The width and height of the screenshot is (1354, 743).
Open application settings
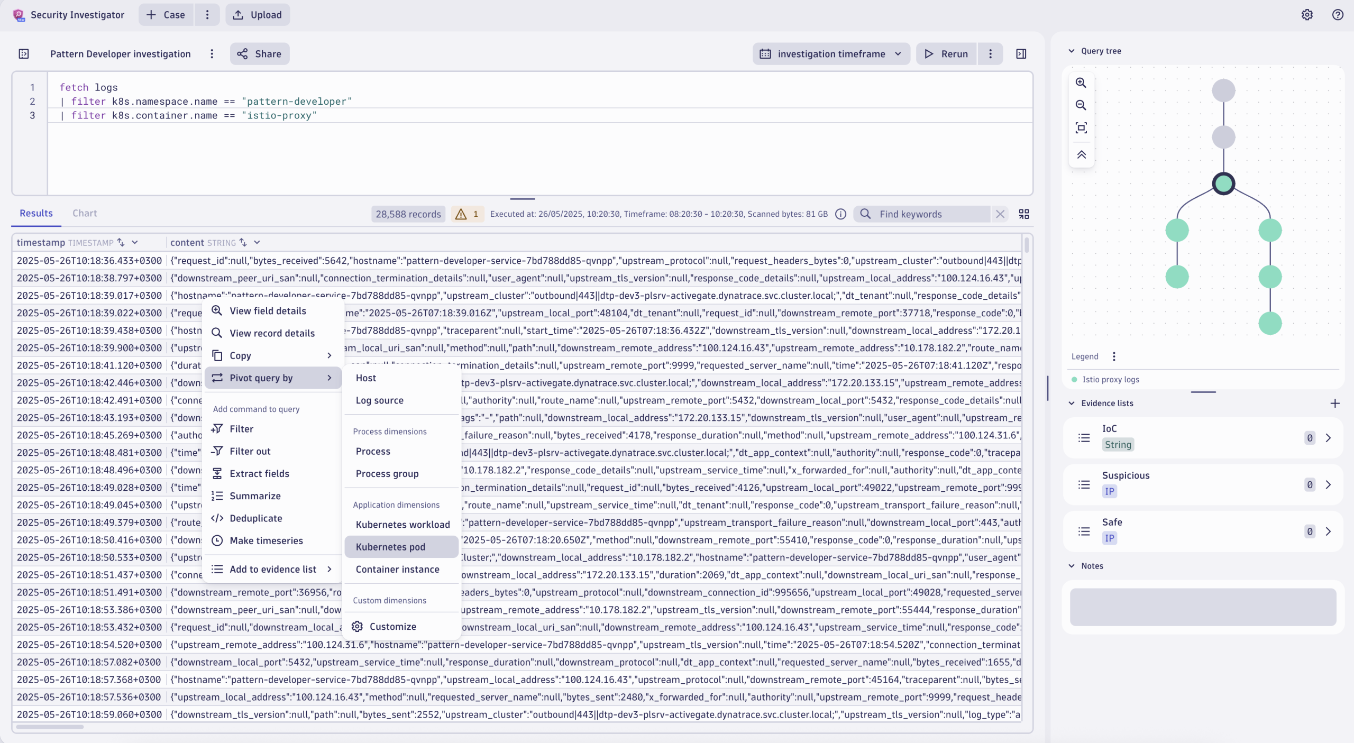[x=1307, y=14]
